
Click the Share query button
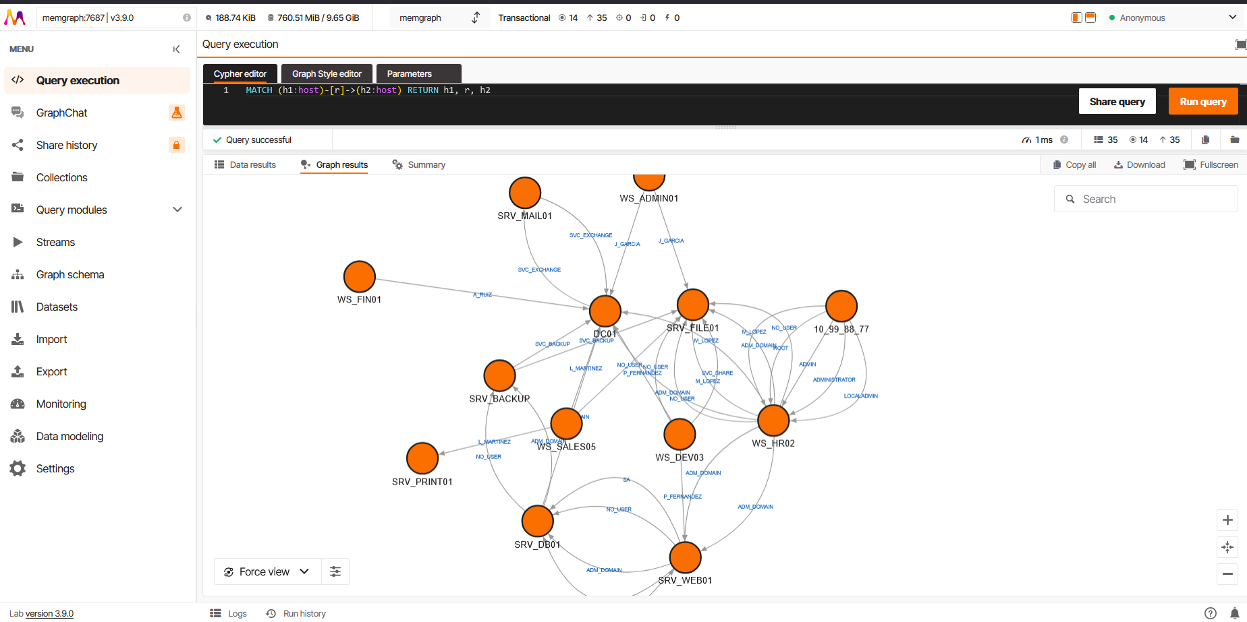pyautogui.click(x=1117, y=101)
